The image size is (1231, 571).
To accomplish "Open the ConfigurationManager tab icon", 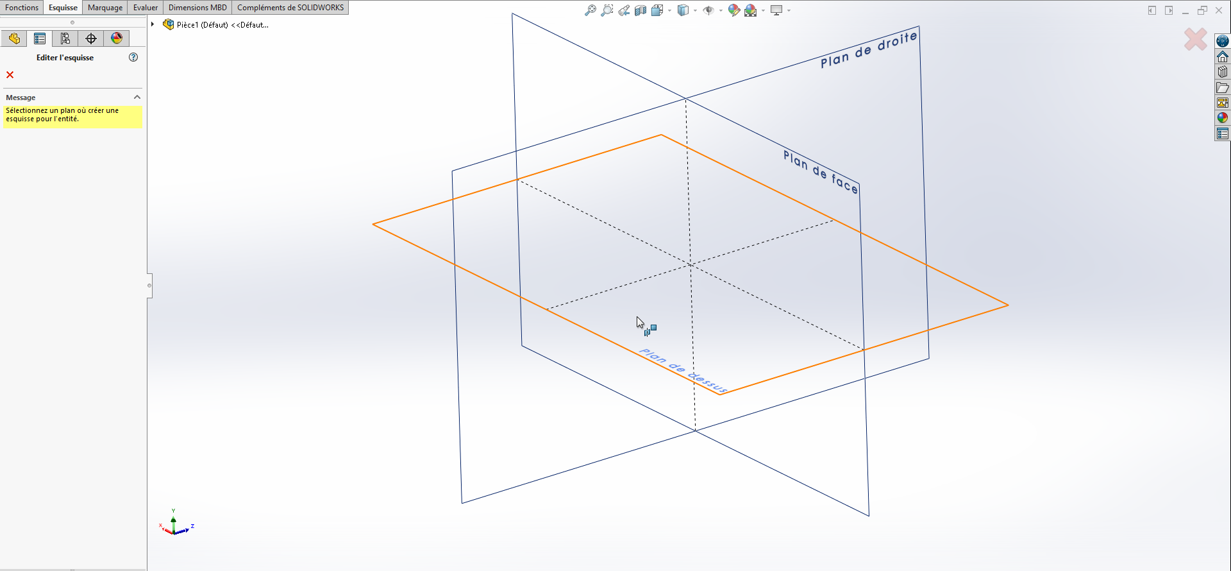I will 65,38.
